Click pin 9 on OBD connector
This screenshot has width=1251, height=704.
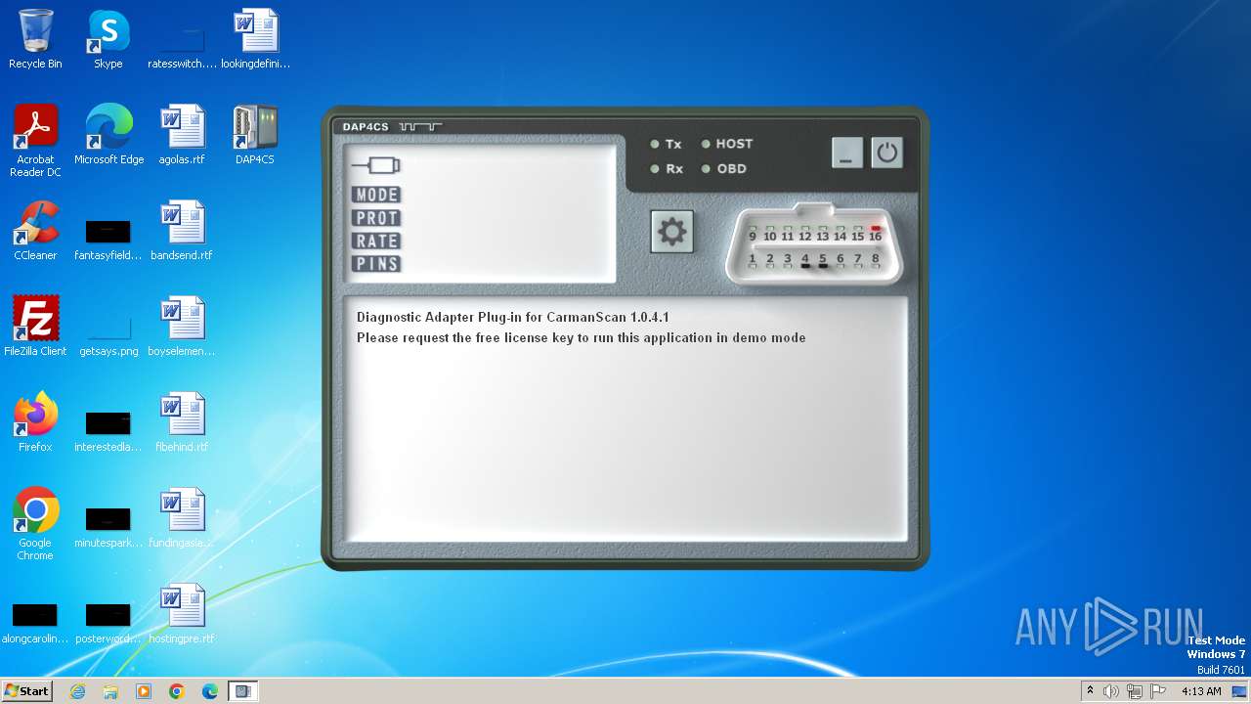(753, 235)
